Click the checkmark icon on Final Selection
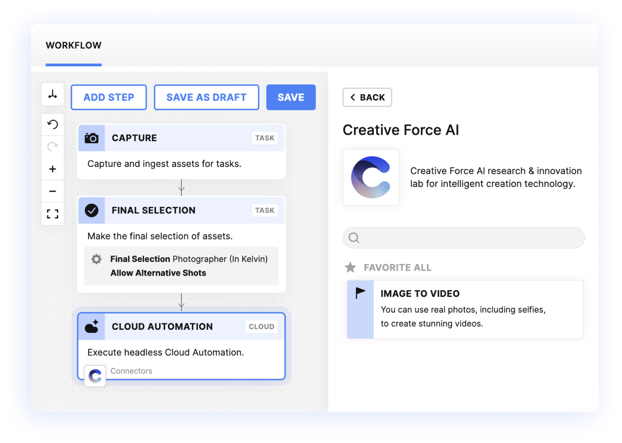 point(92,210)
